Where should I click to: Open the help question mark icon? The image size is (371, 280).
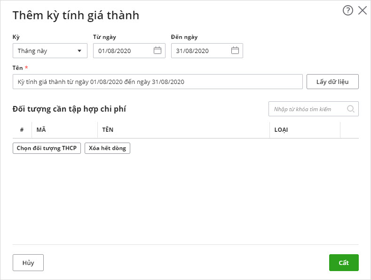click(347, 11)
